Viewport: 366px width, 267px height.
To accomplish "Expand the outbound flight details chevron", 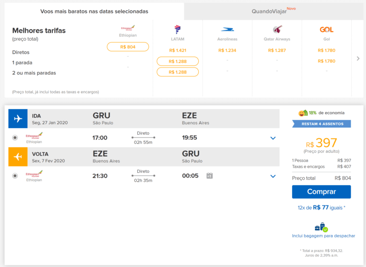I will click(273, 138).
